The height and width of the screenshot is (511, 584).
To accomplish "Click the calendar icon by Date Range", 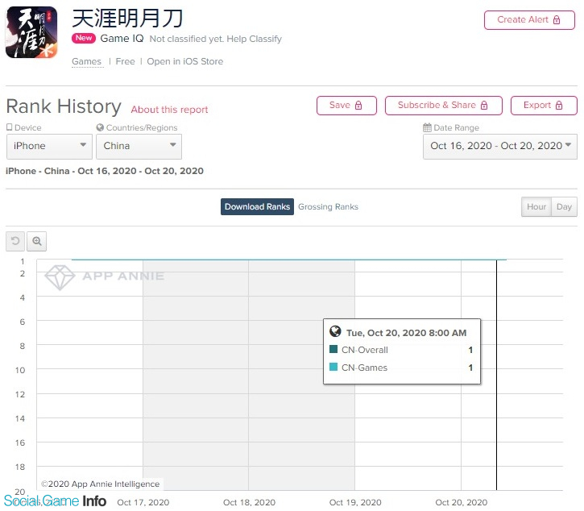I will [x=427, y=127].
